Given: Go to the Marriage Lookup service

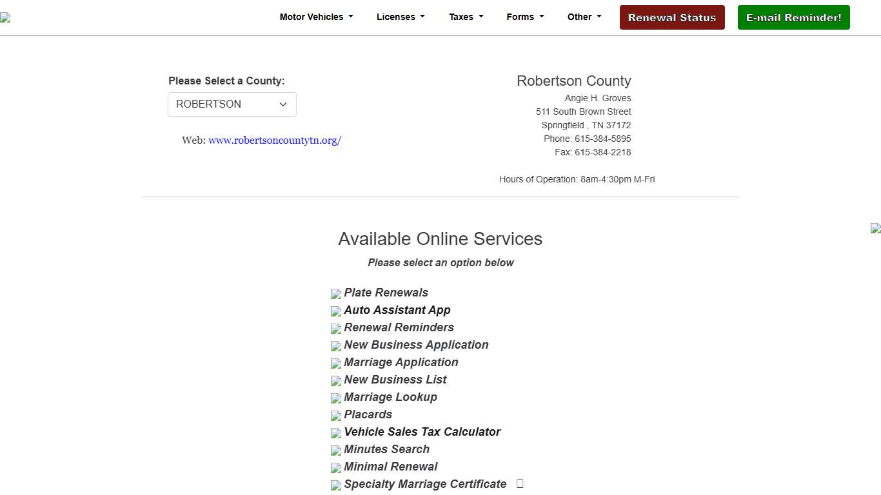Looking at the screenshot, I should pos(390,397).
